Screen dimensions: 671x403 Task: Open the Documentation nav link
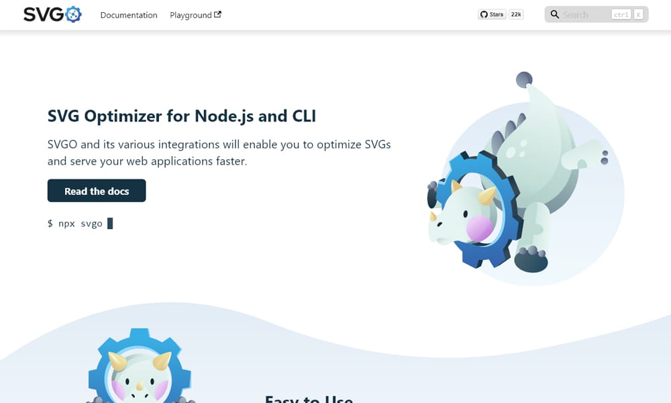click(x=129, y=15)
